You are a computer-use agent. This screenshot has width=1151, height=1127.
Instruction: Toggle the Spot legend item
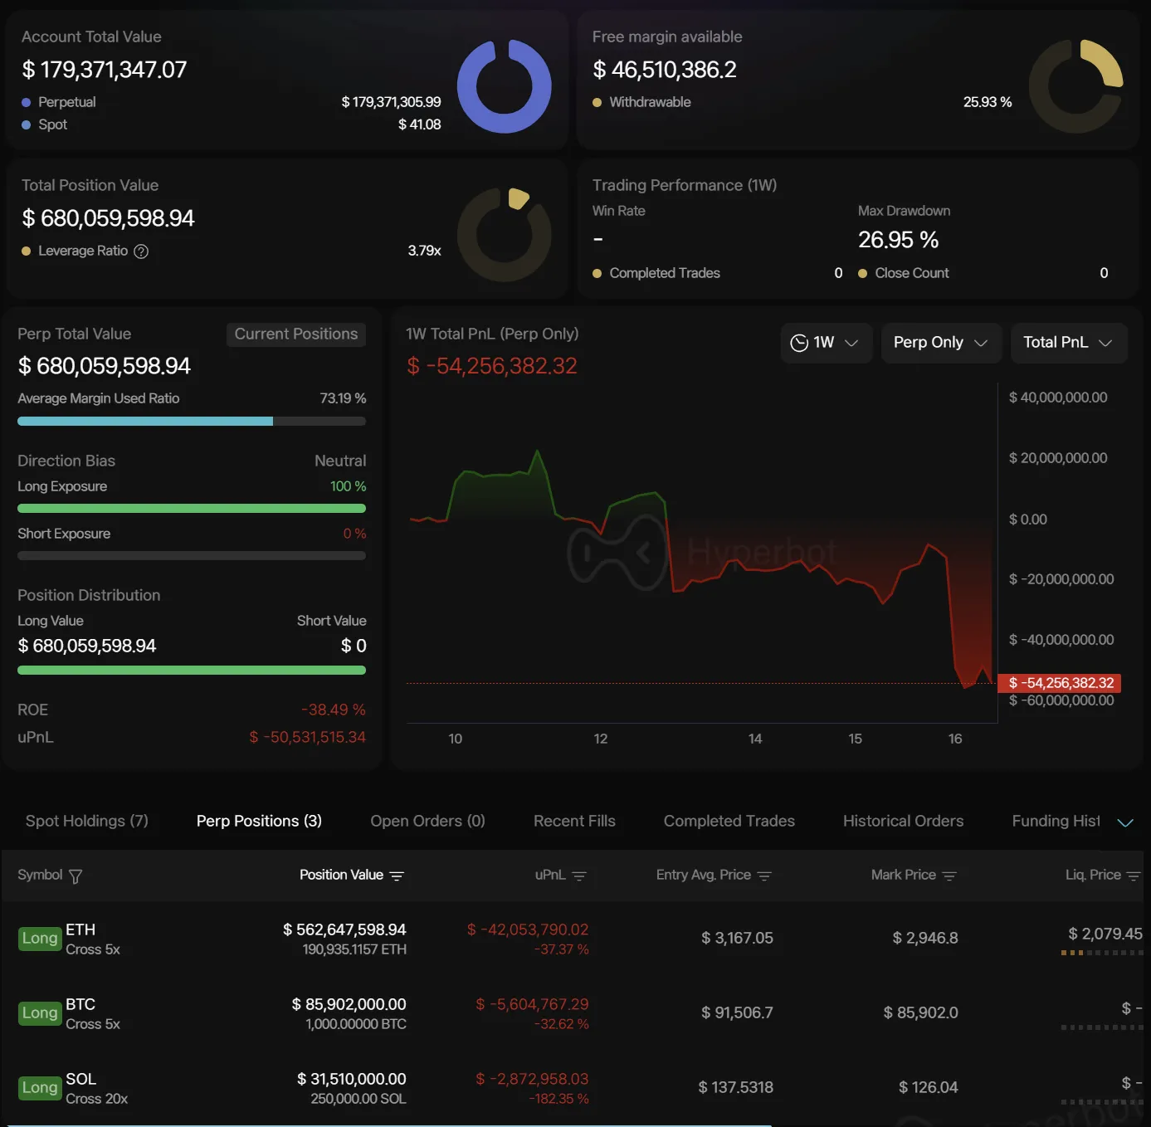click(52, 124)
